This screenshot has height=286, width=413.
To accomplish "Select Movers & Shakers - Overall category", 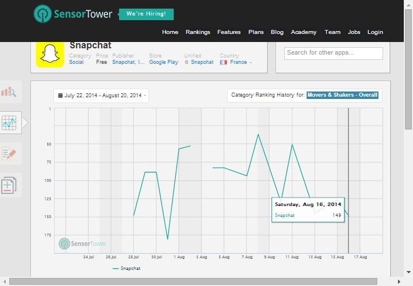I will coord(342,95).
